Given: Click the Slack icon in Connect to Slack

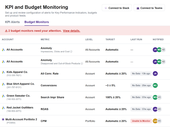Looking at the screenshot, I should [x=106, y=8].
